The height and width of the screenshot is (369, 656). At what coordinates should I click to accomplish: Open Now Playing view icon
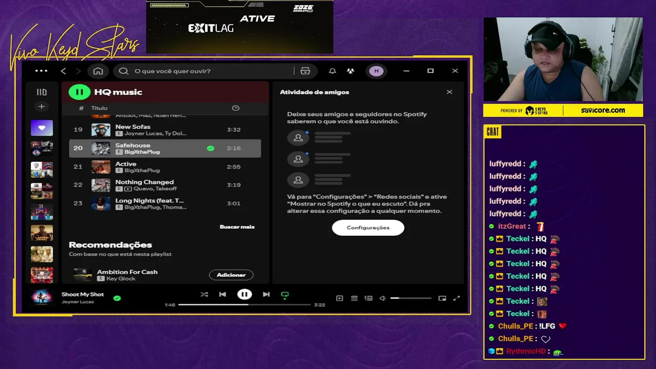pos(339,298)
